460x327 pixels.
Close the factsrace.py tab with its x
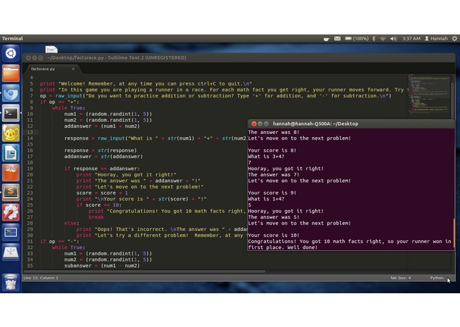tap(73, 69)
